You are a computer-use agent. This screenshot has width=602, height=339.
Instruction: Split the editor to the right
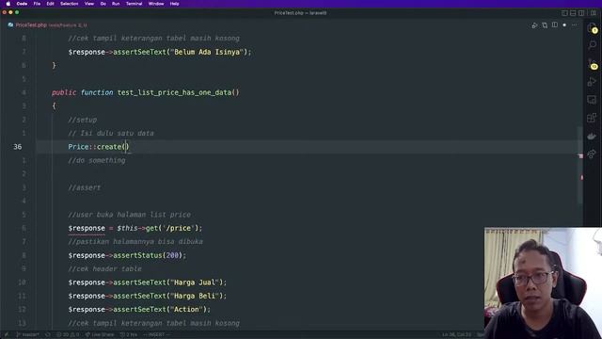pos(555,25)
